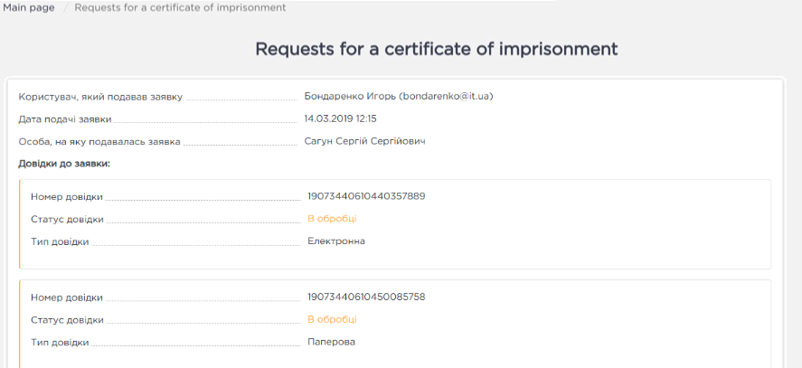802x368 pixels.
Task: Click the "Довідки до заявки:" section header
Action: click(x=63, y=164)
